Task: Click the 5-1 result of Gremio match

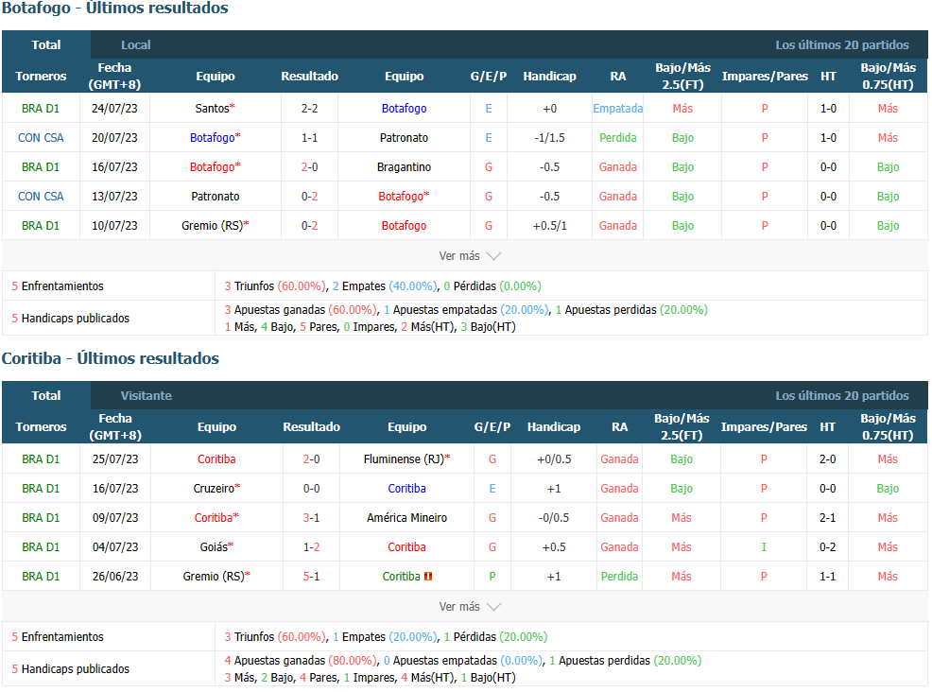Action: 311,577
